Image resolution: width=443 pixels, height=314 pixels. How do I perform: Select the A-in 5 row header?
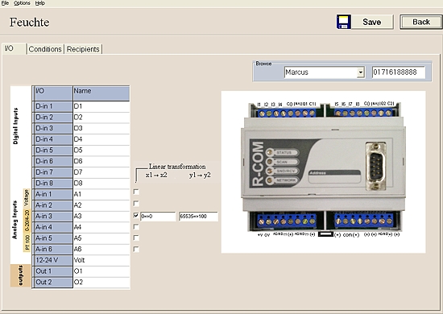(52, 238)
